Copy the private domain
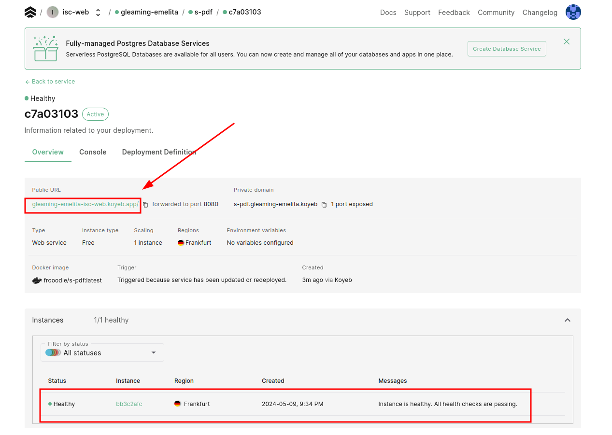 coord(324,205)
